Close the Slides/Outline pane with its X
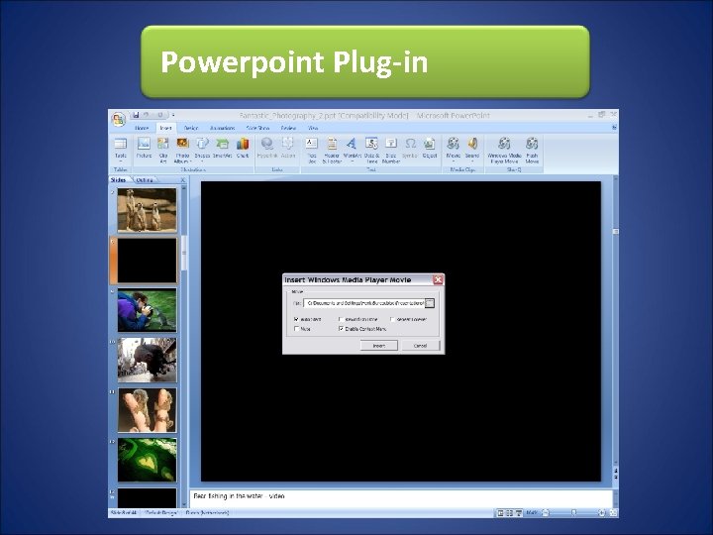 click(183, 180)
